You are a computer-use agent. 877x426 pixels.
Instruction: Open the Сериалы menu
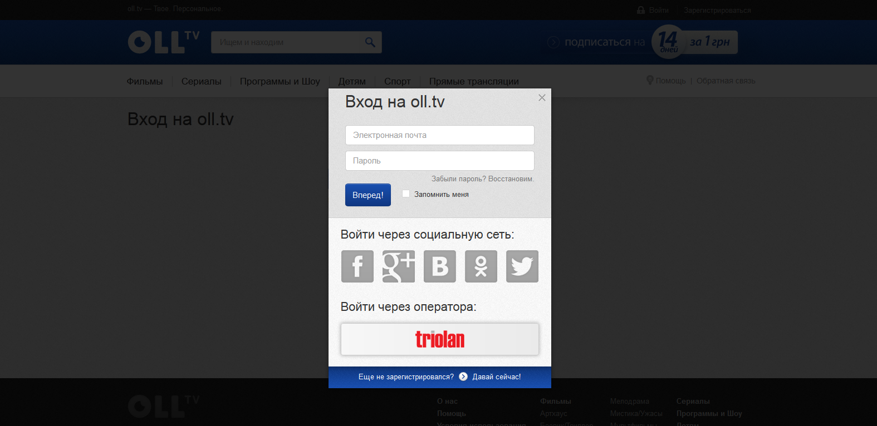(x=202, y=81)
